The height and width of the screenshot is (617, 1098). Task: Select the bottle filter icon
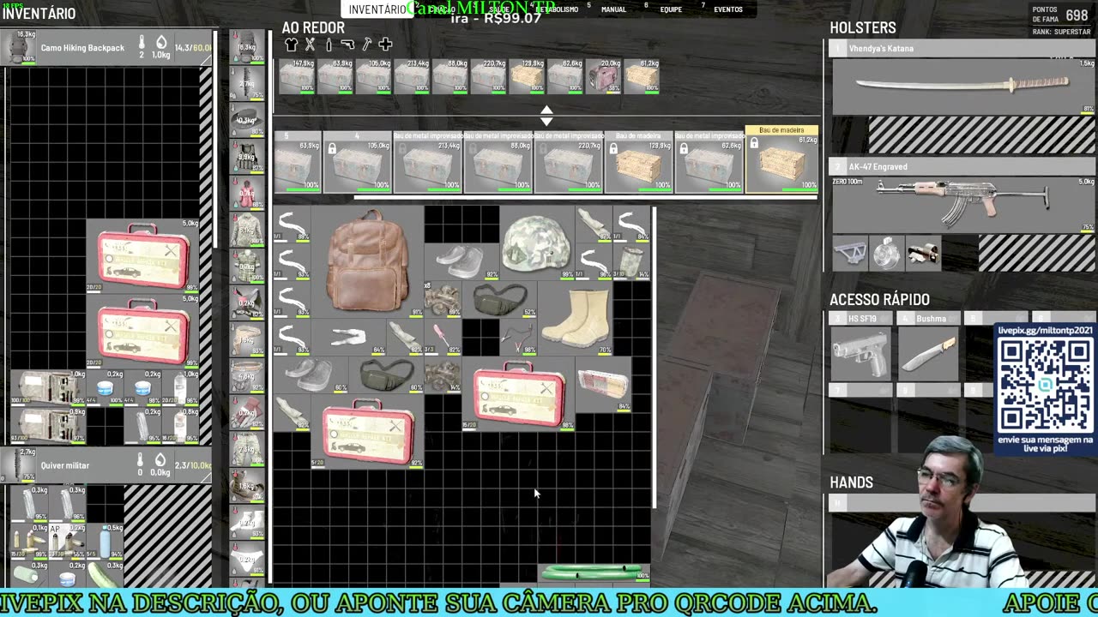pyautogui.click(x=329, y=45)
